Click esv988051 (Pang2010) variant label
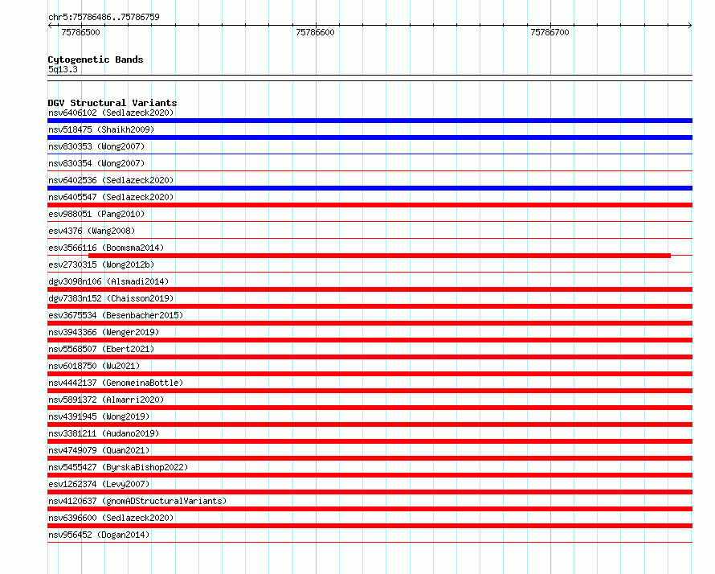The image size is (715, 574). tap(96, 214)
